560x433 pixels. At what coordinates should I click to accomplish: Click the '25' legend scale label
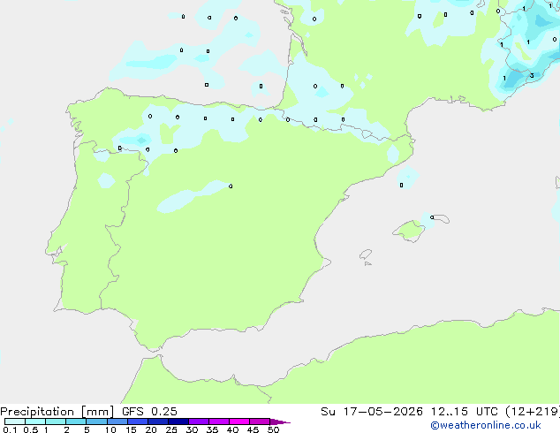point(171,429)
